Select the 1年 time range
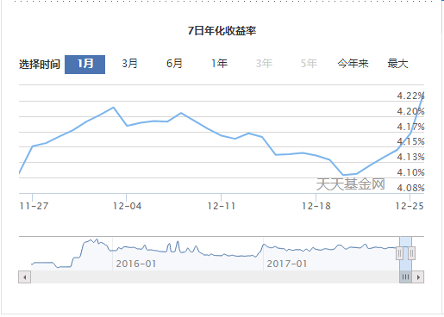Image resolution: width=444 pixels, height=317 pixels. pos(219,64)
